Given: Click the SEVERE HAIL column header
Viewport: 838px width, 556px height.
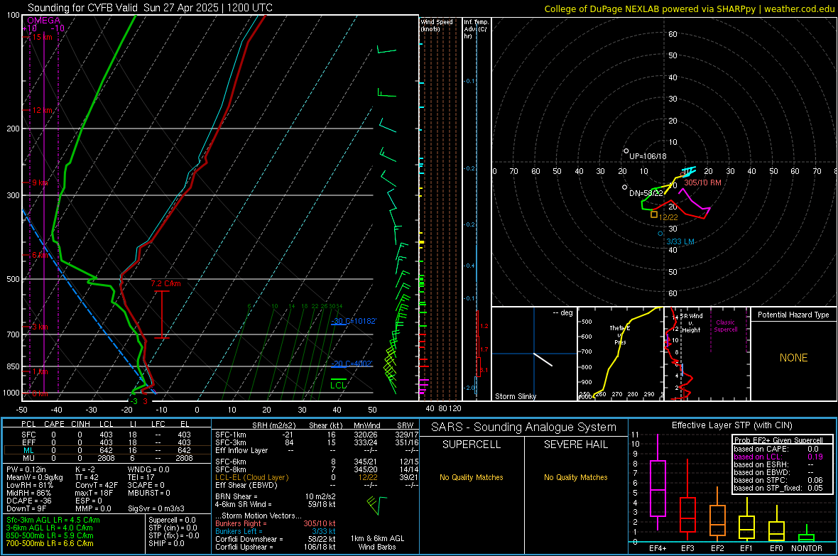Looking at the screenshot, I should point(575,445).
